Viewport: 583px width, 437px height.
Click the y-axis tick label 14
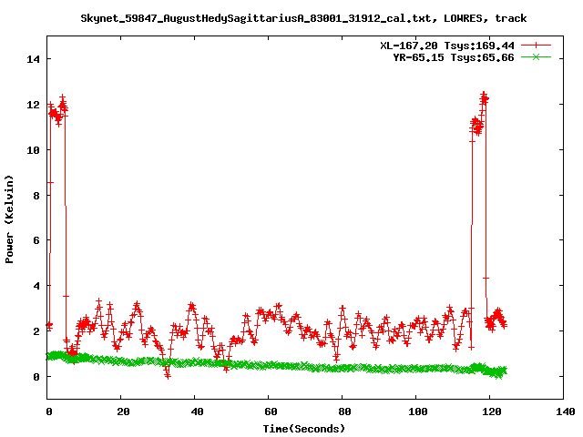33,59
